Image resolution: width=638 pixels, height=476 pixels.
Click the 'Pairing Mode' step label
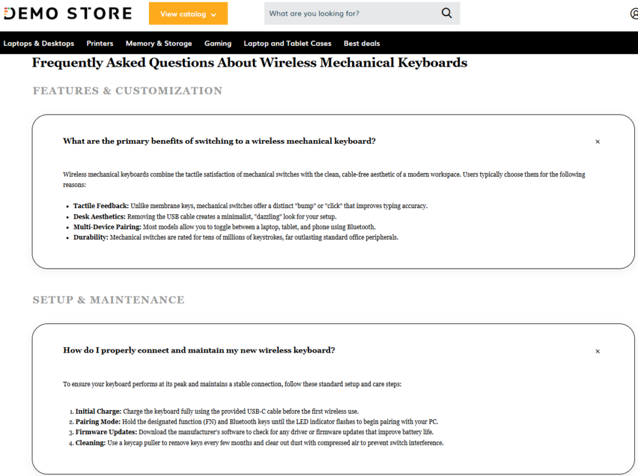click(x=98, y=422)
